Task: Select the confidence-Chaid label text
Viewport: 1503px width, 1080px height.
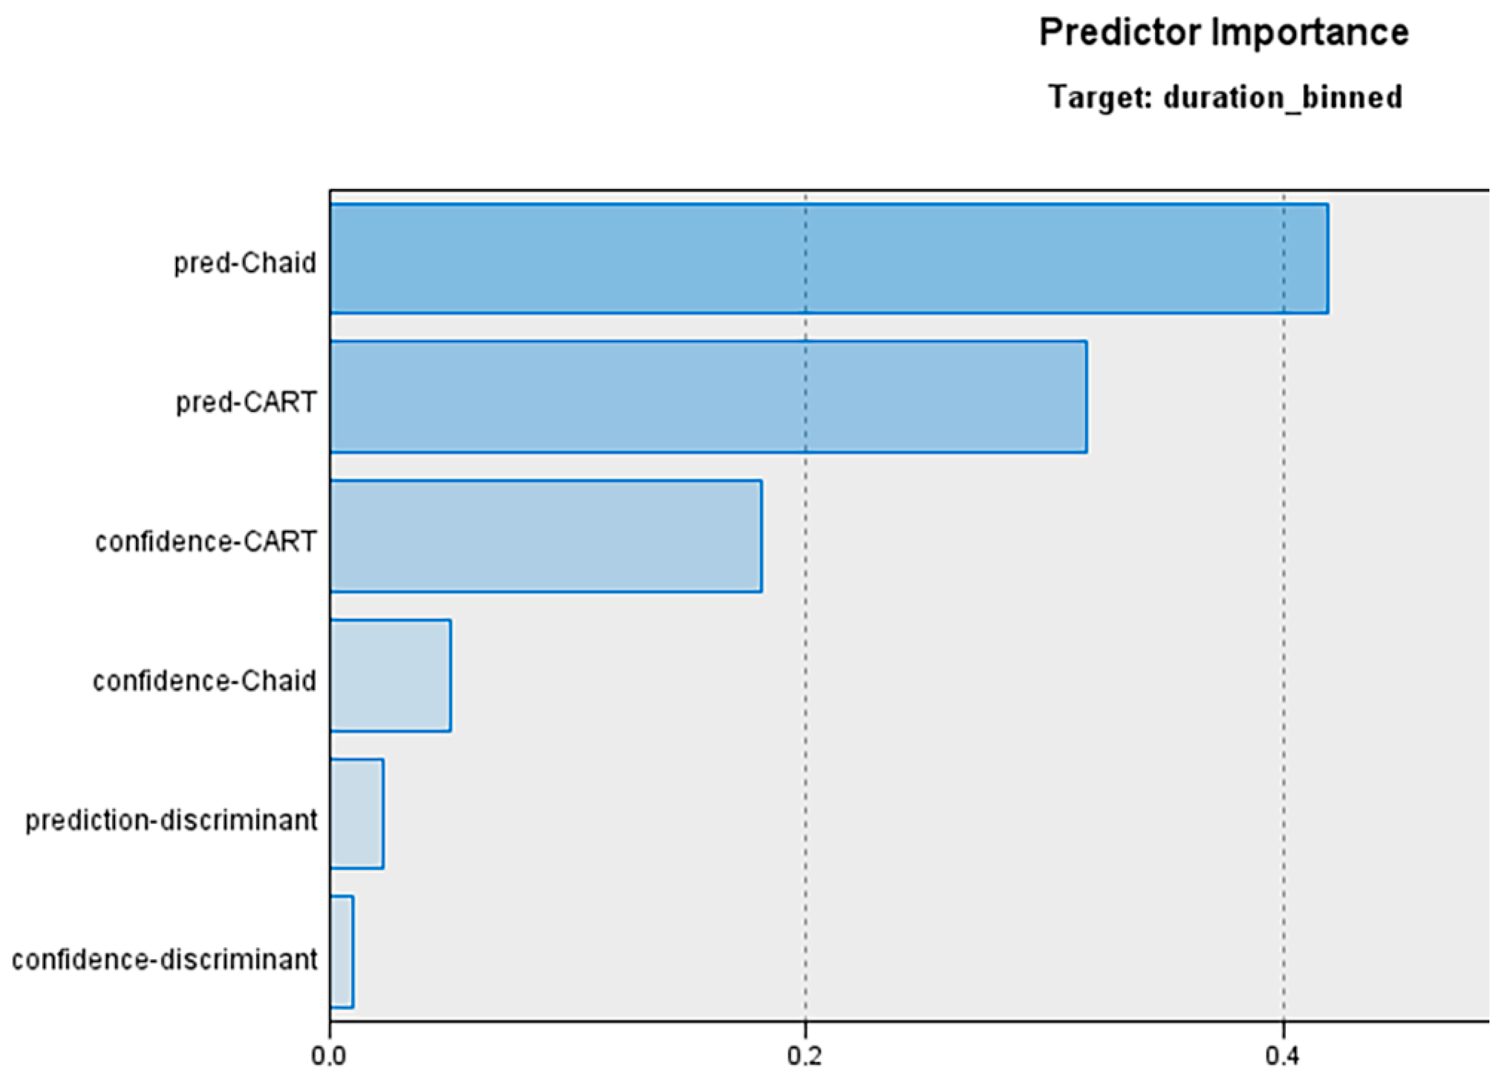Action: pos(204,680)
